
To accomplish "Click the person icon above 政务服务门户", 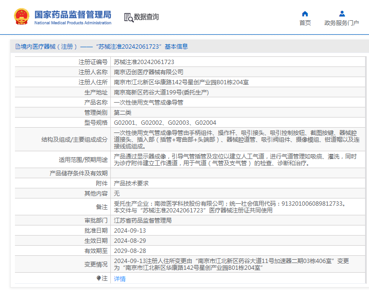I will point(342,13).
